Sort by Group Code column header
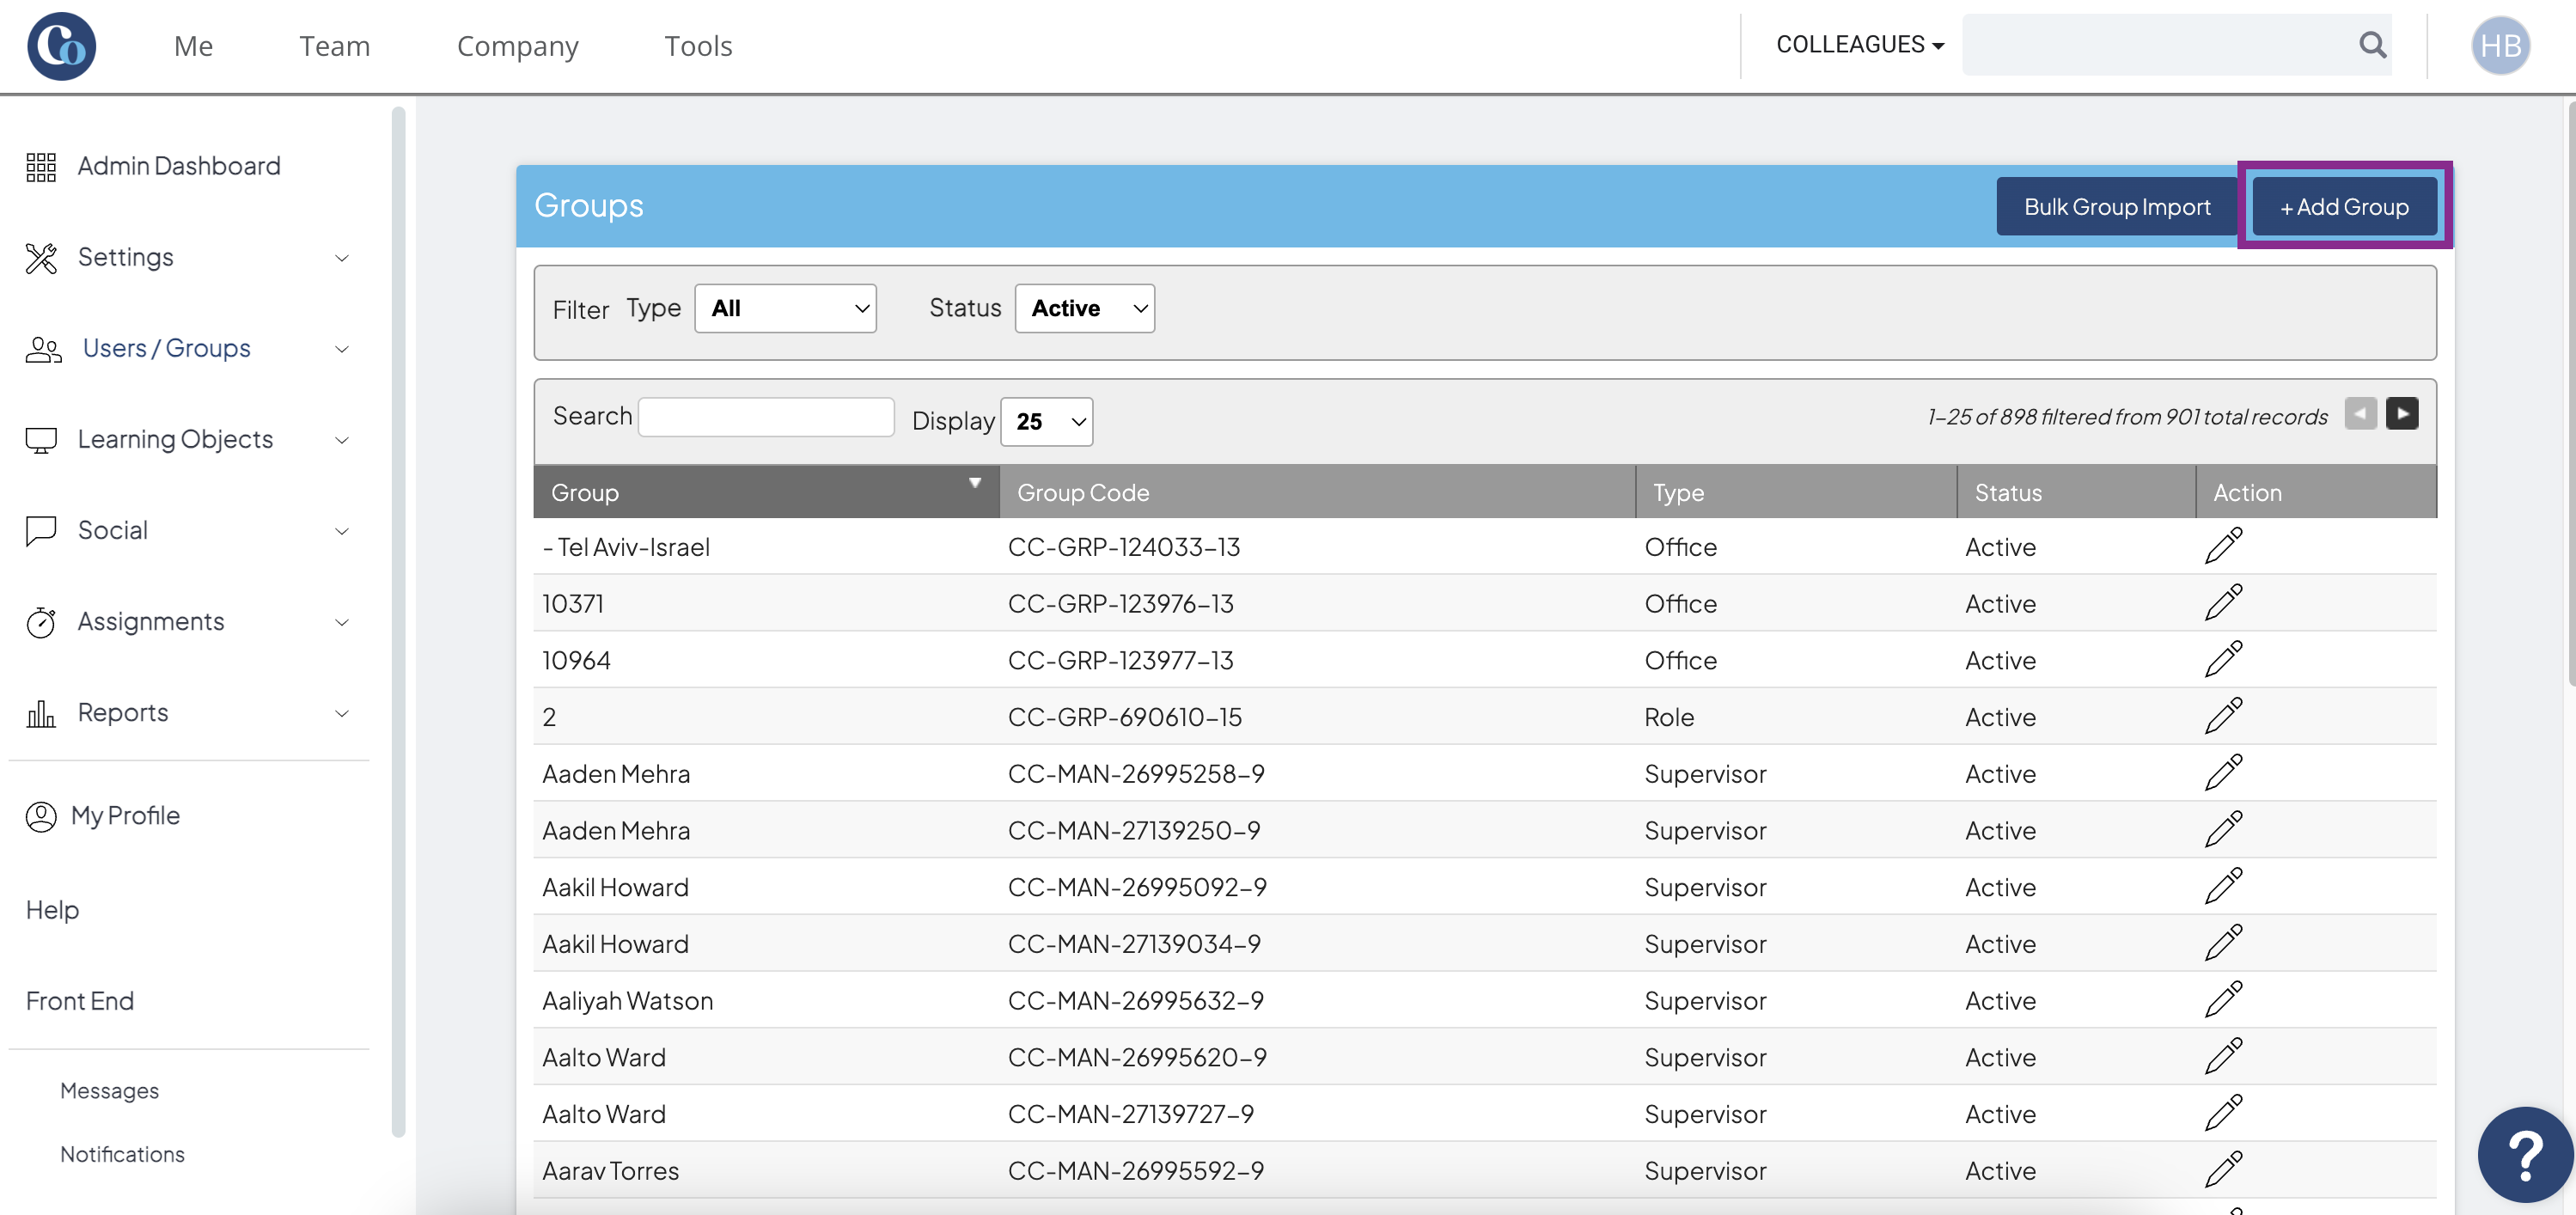This screenshot has width=2576, height=1215. [x=1316, y=492]
